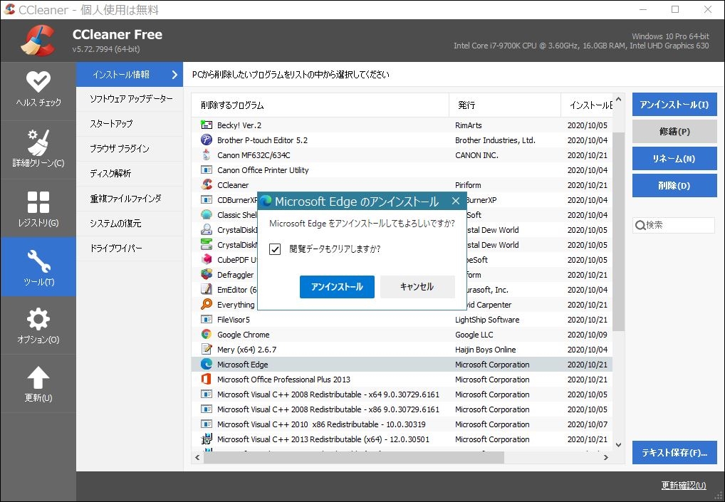
Task: Open the ディスク解析 section
Action: 130,174
